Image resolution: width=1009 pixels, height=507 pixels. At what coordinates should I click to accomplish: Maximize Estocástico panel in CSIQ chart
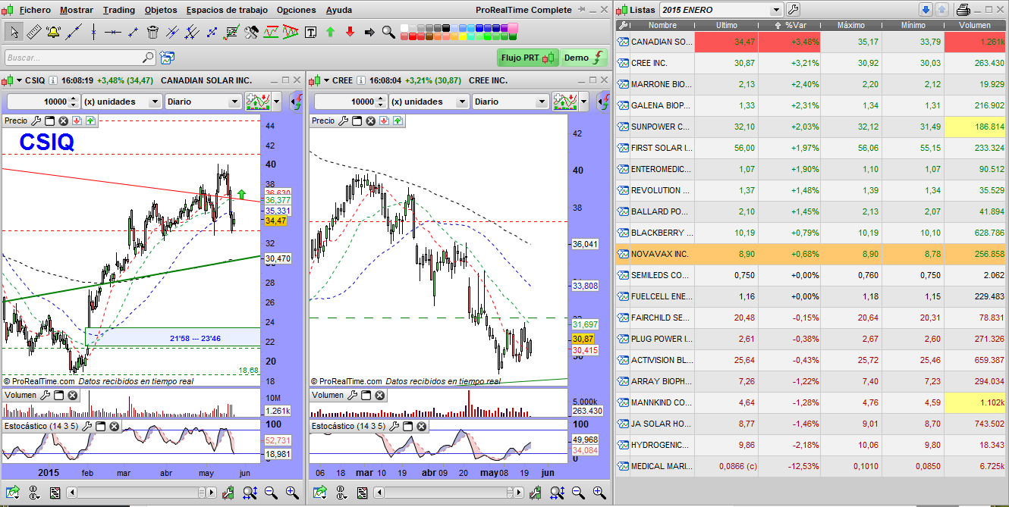coord(101,427)
